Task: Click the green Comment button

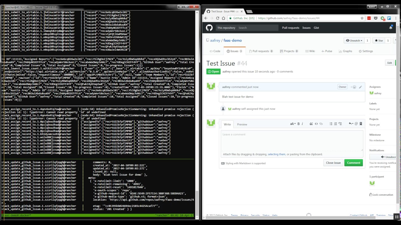Action: pos(353,163)
